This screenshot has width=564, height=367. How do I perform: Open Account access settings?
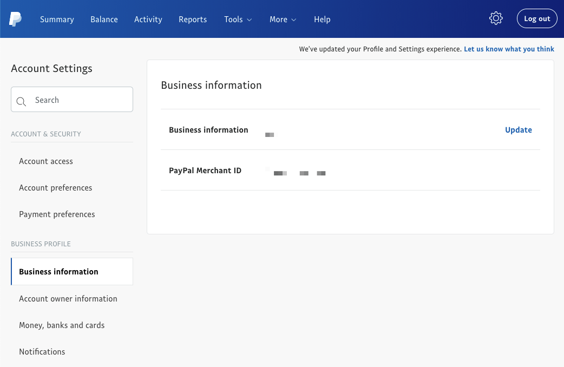46,161
